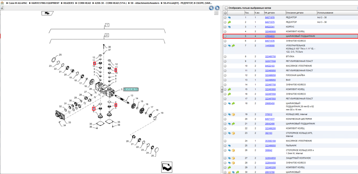Viewport: 358px width, 174px height.
Task: Click the green arrow icon for part 322493800
Action: point(229,89)
